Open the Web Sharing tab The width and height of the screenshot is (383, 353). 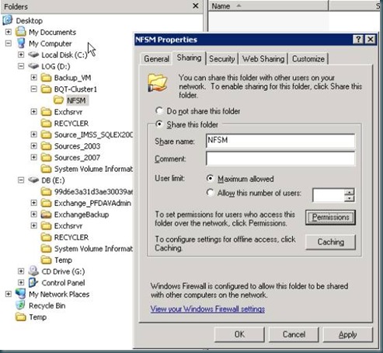[x=263, y=59]
